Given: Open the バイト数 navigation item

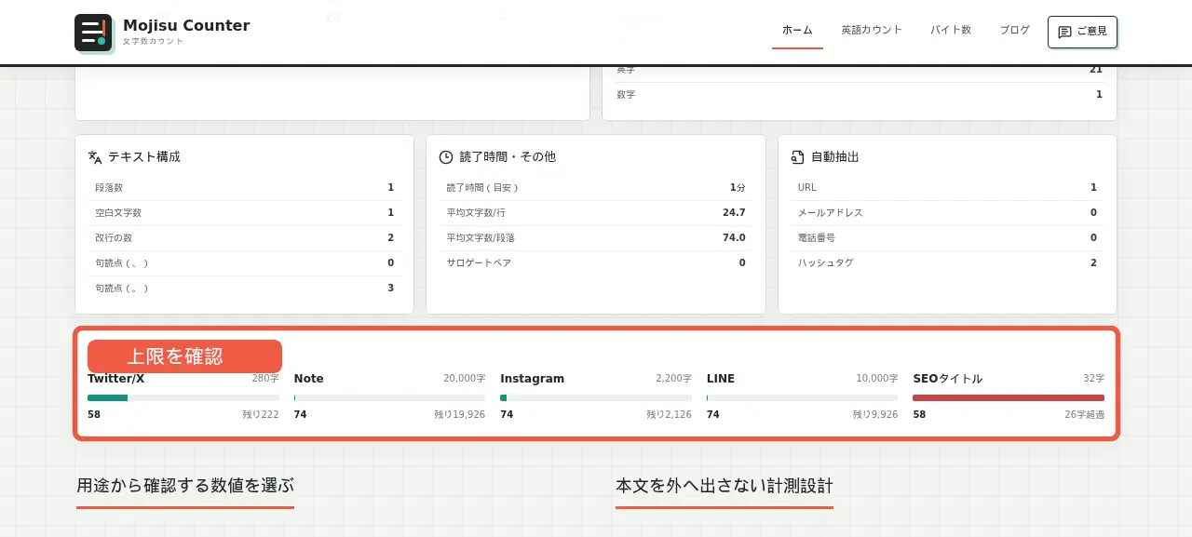Looking at the screenshot, I should pyautogui.click(x=951, y=30).
